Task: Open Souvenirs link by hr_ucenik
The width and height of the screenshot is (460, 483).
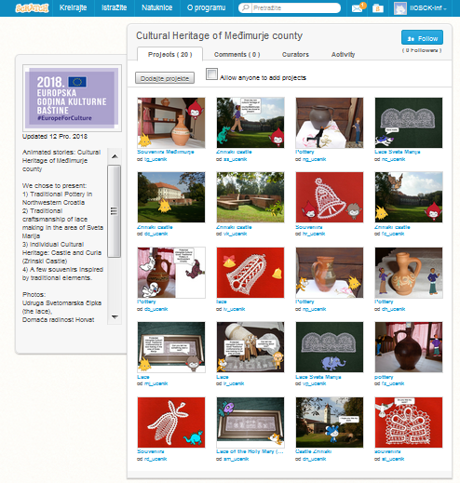Action: 309,227
